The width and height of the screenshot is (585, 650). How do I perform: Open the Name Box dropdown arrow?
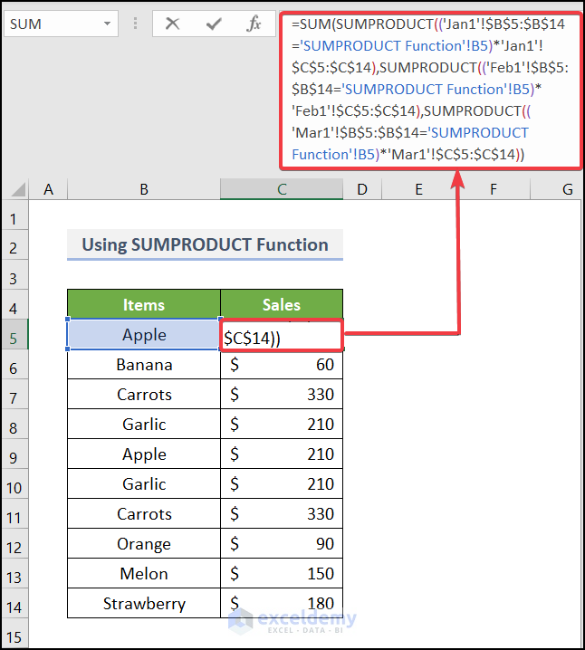[x=108, y=24]
